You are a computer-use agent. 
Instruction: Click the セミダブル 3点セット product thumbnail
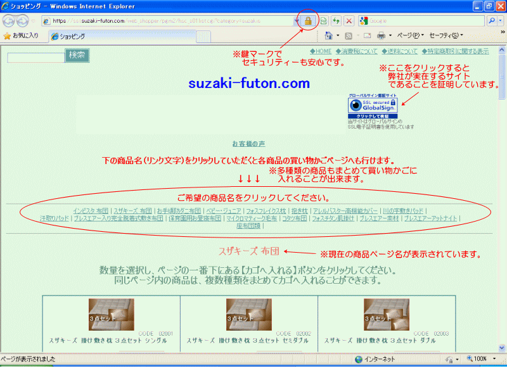pos(249,314)
